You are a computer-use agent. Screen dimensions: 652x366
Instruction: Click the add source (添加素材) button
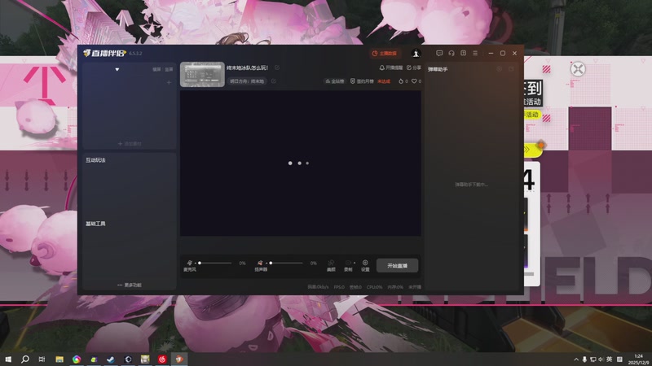coord(130,144)
